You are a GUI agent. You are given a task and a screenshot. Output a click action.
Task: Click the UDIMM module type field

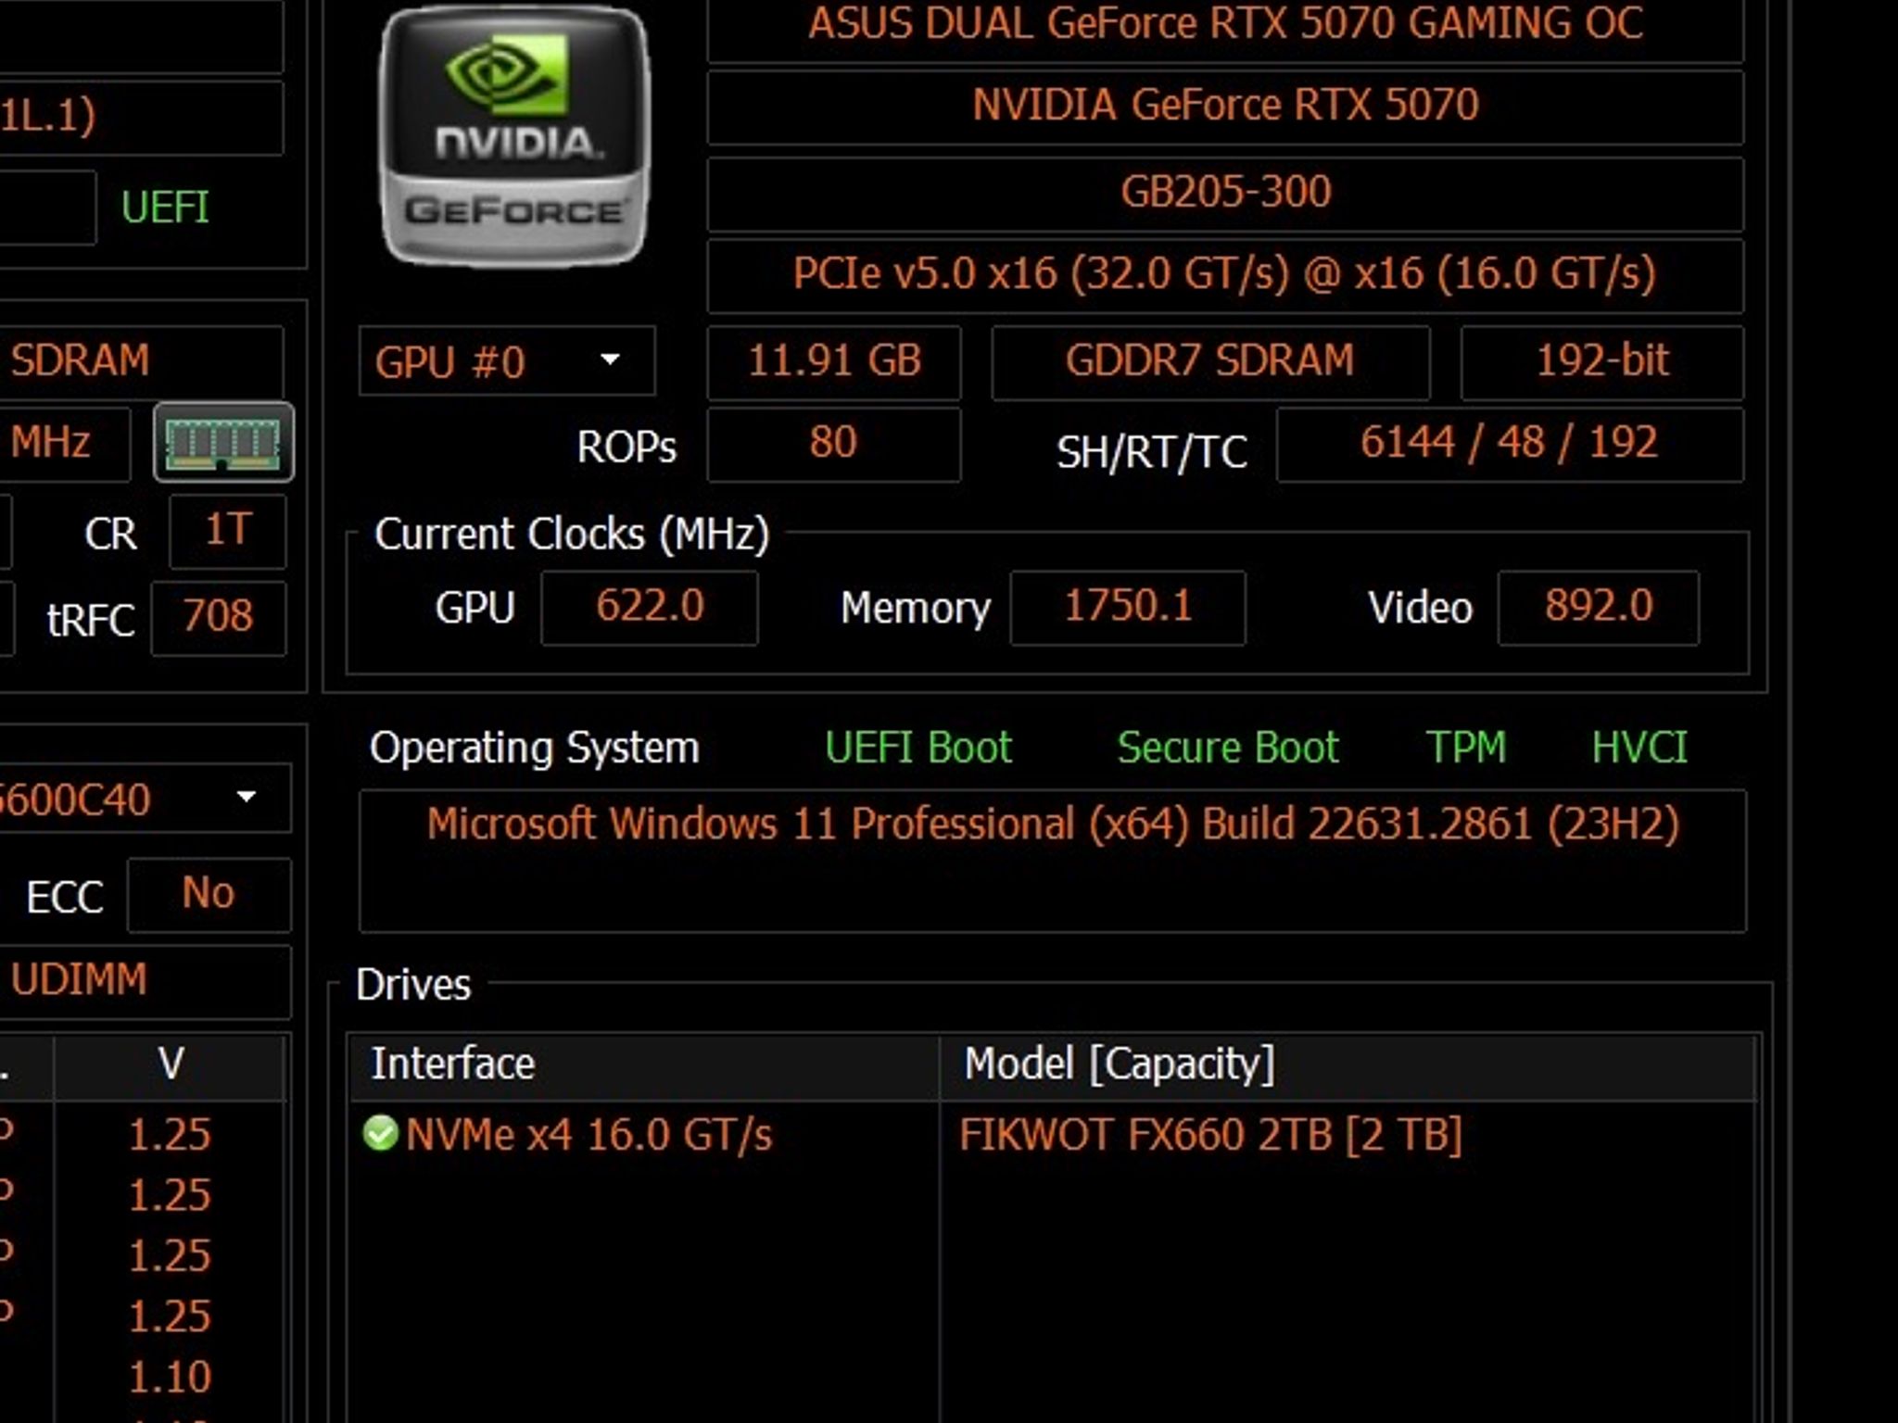pos(144,981)
